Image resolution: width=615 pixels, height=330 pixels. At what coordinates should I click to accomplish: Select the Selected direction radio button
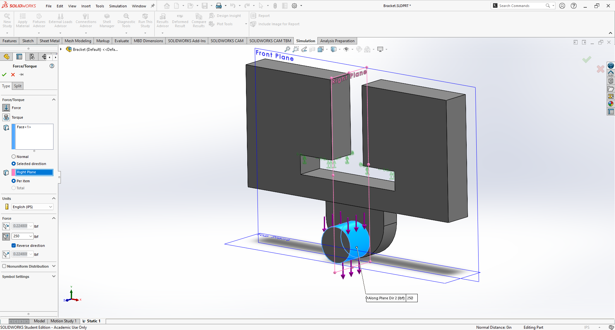tap(13, 164)
